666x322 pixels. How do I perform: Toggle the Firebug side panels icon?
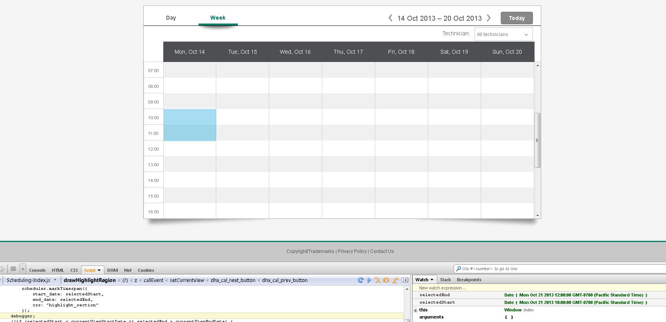pyautogui.click(x=405, y=280)
